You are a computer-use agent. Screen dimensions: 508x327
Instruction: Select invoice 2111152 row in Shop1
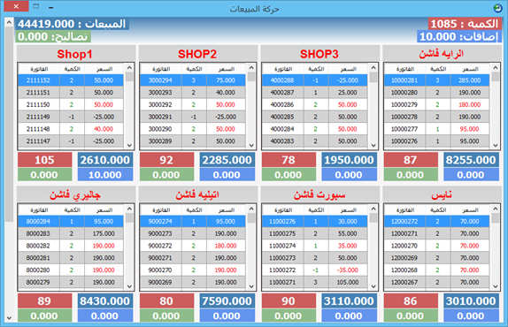tap(71, 80)
